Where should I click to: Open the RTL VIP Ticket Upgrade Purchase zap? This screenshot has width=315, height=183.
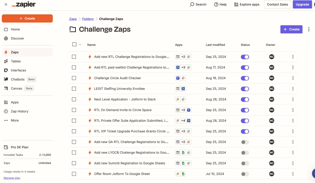point(132,131)
